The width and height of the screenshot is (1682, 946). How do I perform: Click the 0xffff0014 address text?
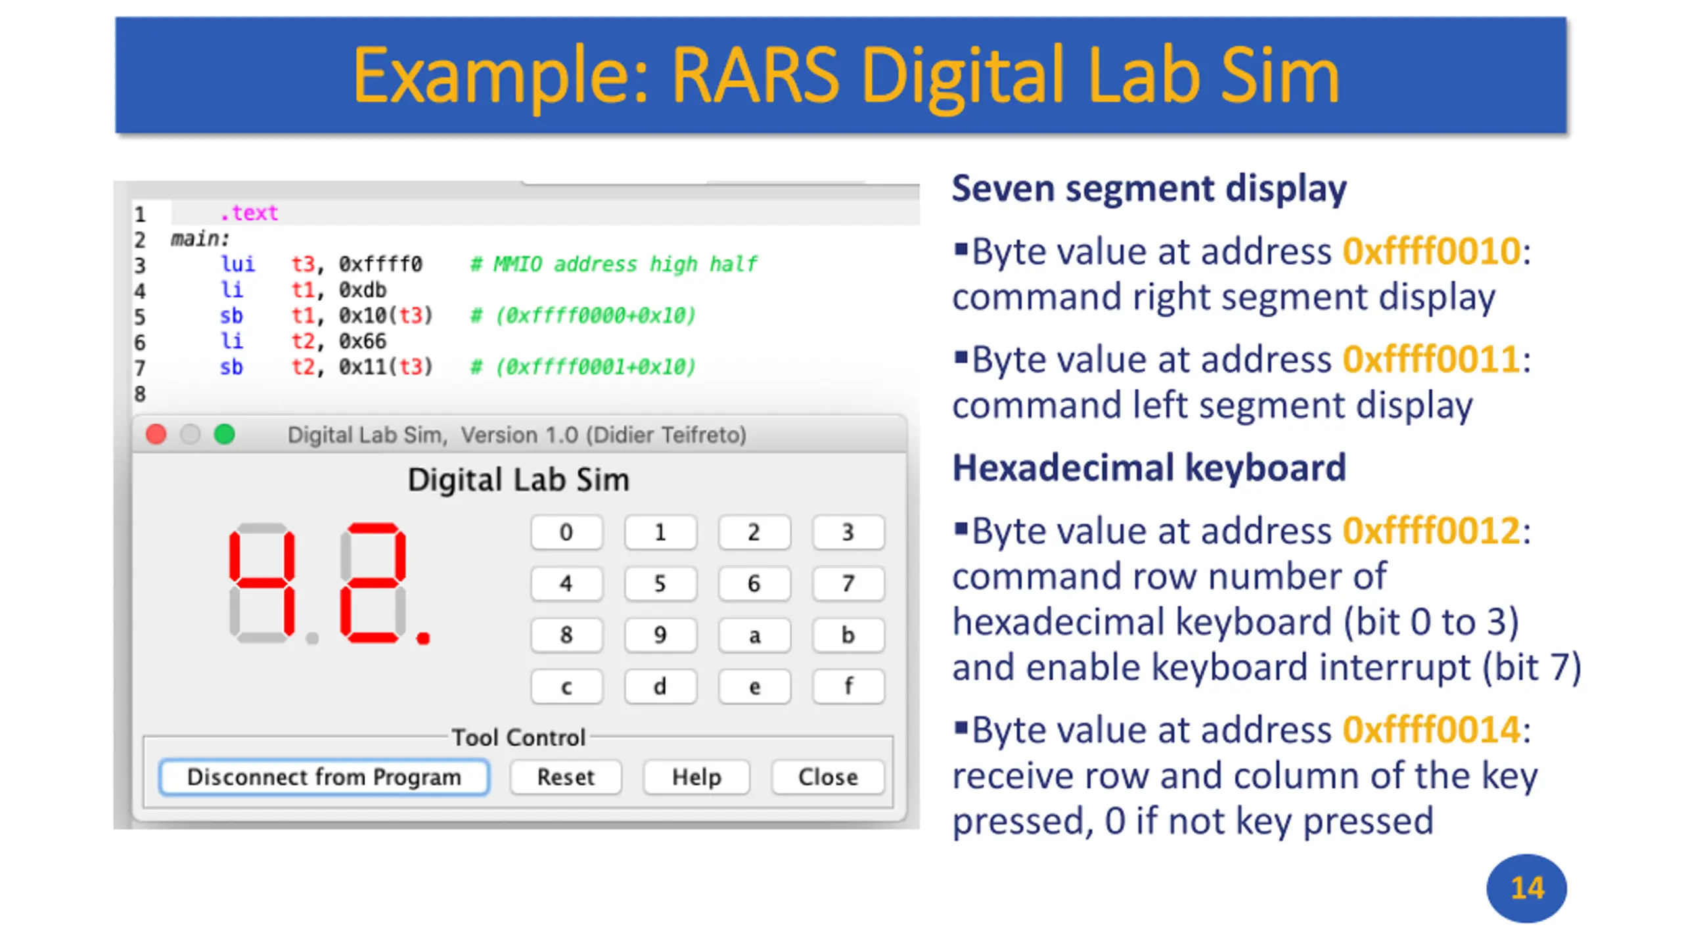point(1431,730)
